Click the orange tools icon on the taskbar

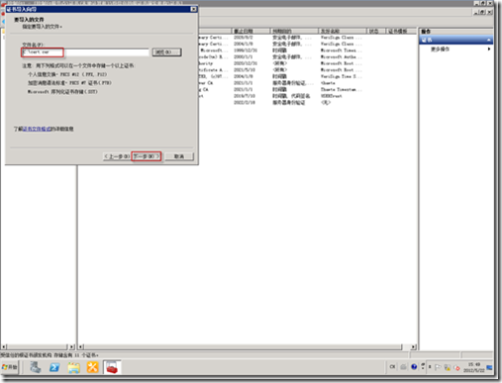[x=93, y=367]
